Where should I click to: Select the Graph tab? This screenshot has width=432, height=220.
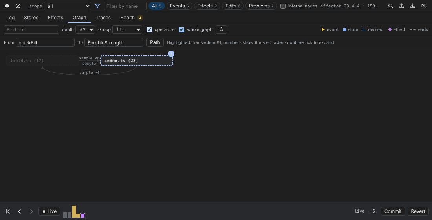[79, 18]
